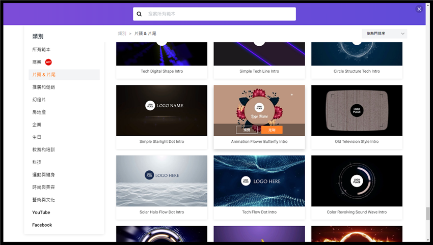Select 科技 category

pos(37,162)
